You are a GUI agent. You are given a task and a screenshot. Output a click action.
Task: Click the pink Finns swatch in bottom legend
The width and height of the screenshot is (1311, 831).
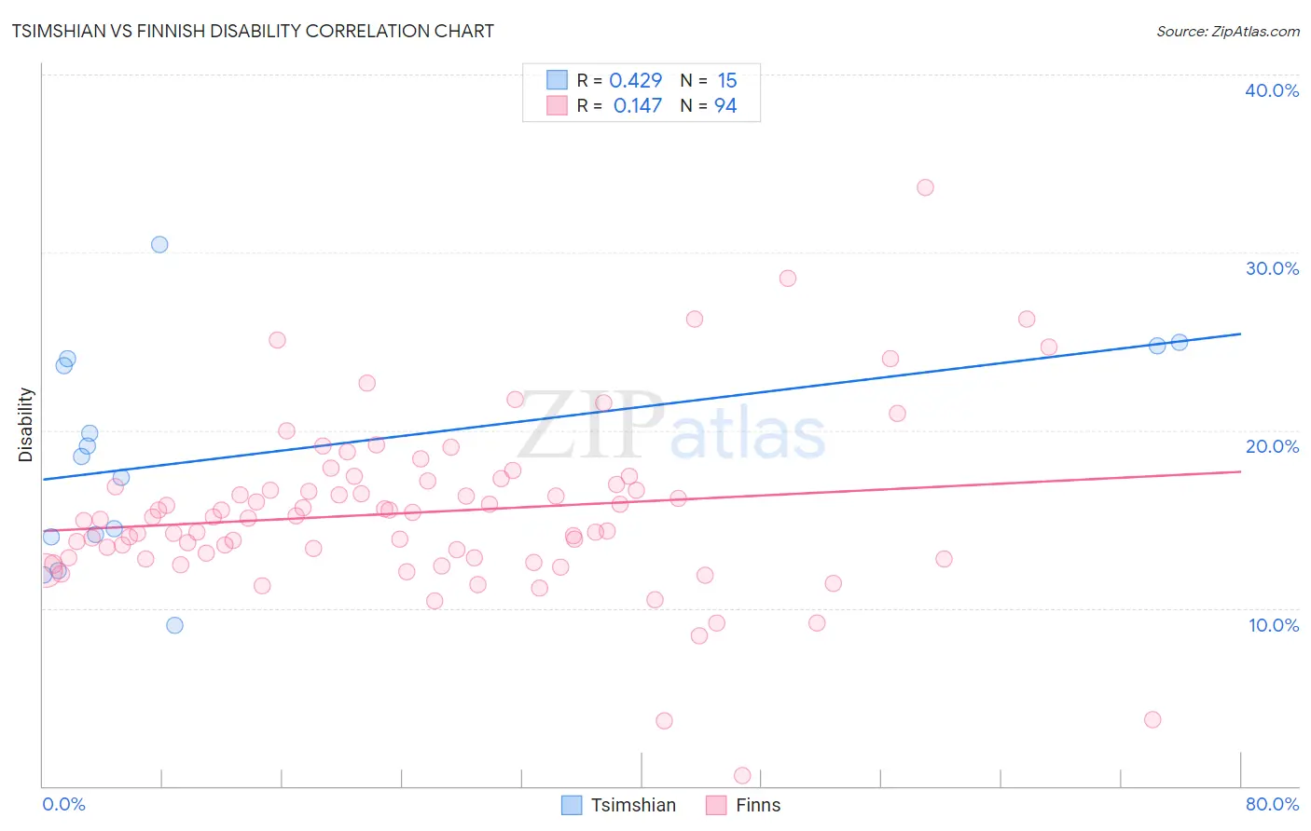click(716, 805)
